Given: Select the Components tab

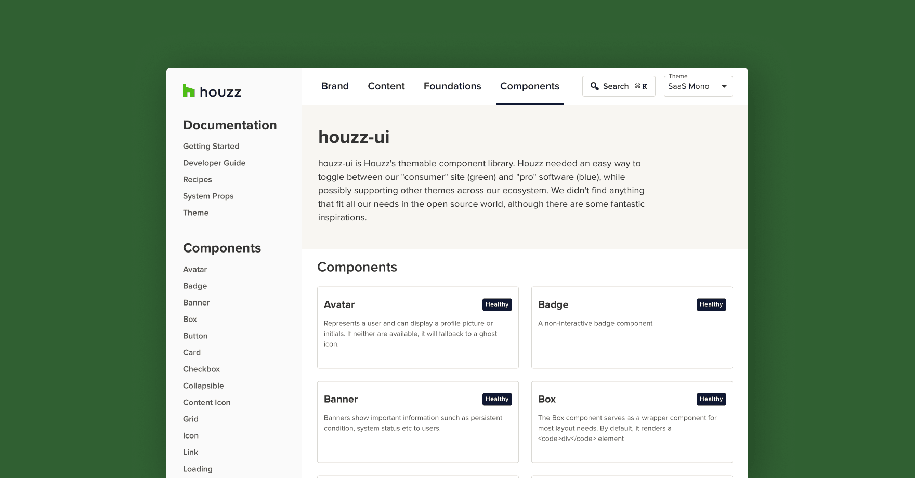Looking at the screenshot, I should click(530, 86).
